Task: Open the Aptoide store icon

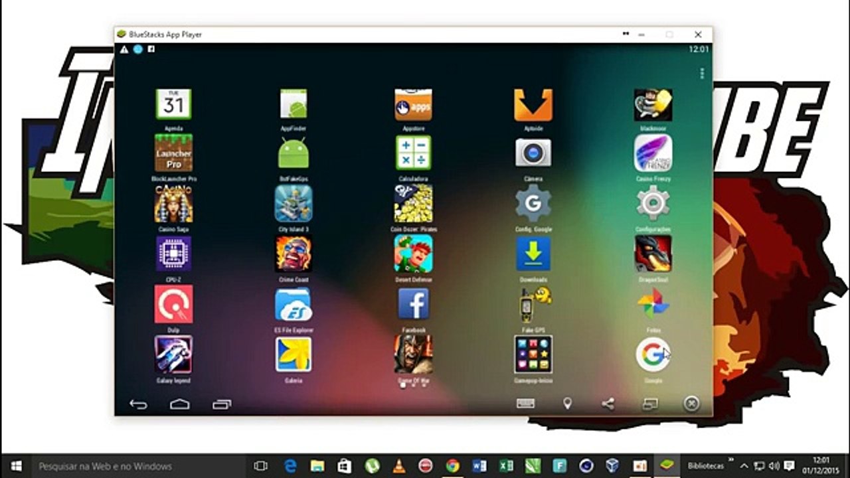Action: [x=533, y=104]
